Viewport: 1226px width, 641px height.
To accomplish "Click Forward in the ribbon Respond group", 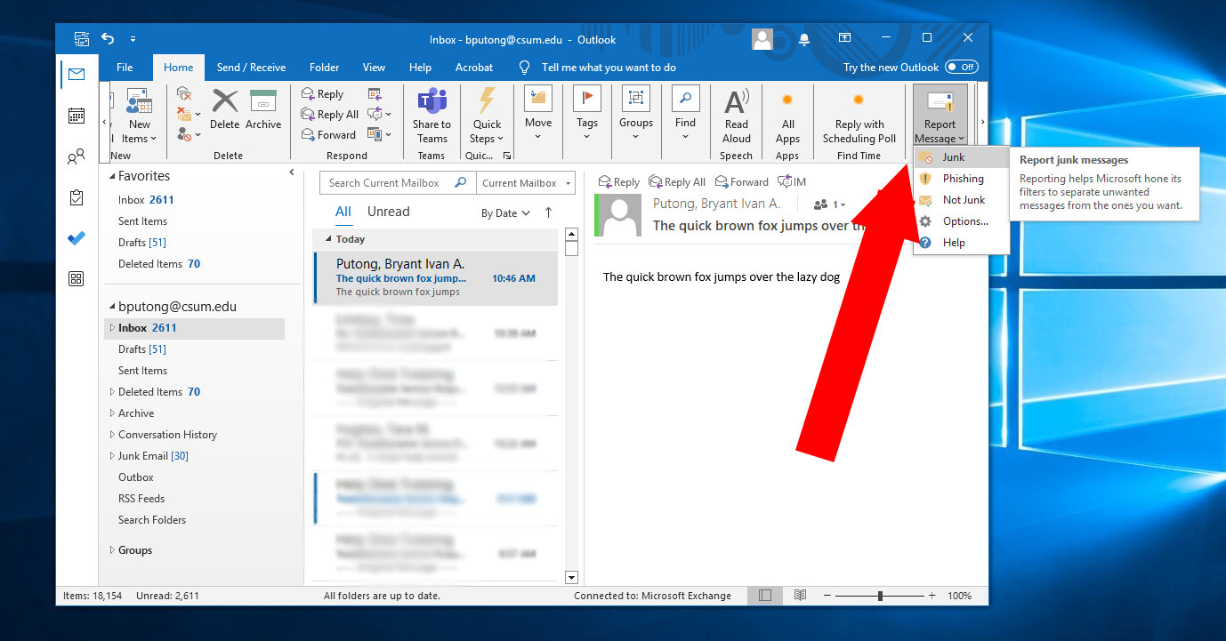I will (328, 135).
